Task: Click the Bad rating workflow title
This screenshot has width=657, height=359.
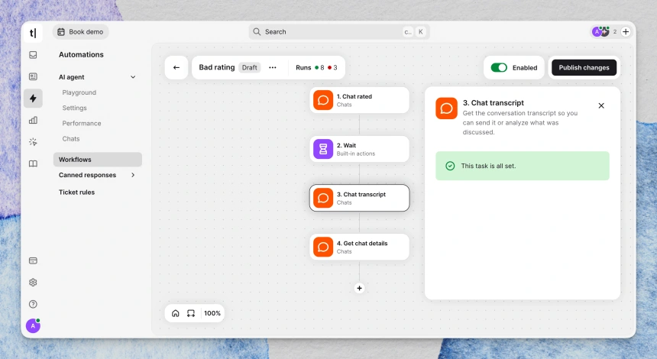Action: (x=217, y=67)
